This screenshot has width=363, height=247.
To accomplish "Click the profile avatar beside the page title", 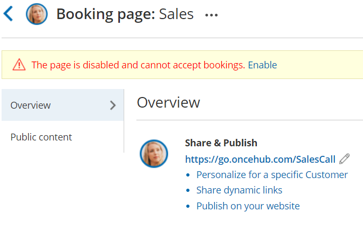I will click(37, 14).
